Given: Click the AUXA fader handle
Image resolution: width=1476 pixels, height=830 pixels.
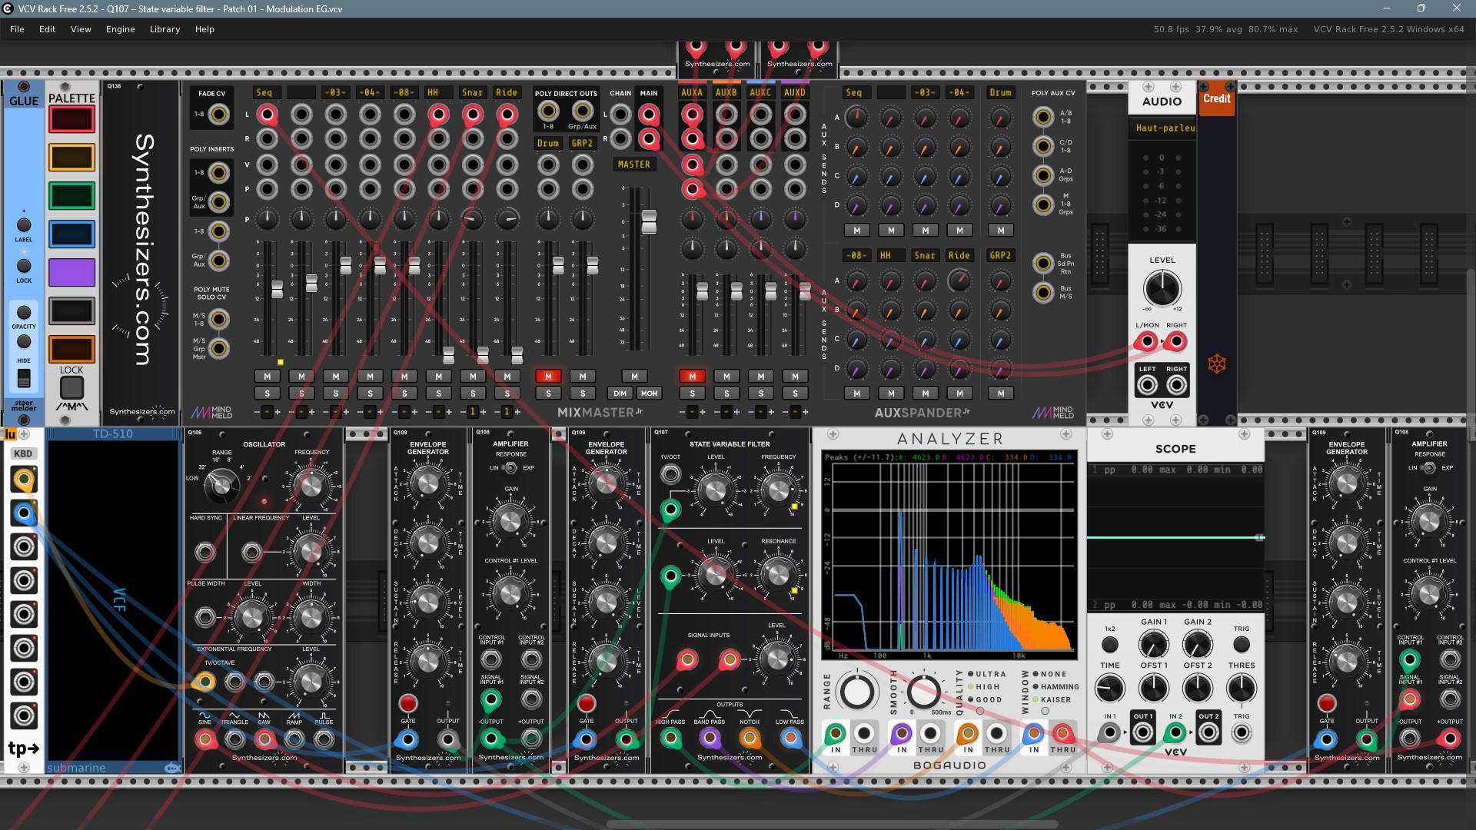Looking at the screenshot, I should click(x=702, y=291).
